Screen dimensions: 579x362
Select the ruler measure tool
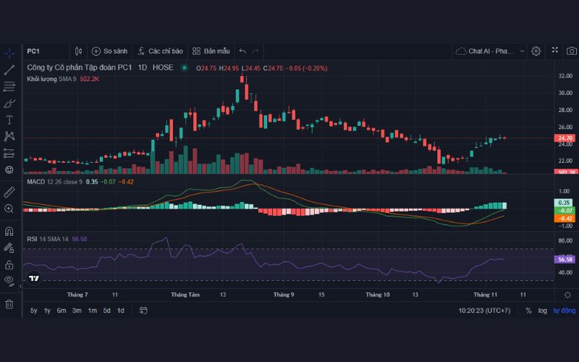click(x=9, y=192)
